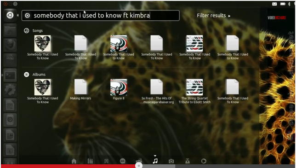Open the Terminal launcher icon
Image resolution: width=296 pixels, height=168 pixels.
coord(10,75)
